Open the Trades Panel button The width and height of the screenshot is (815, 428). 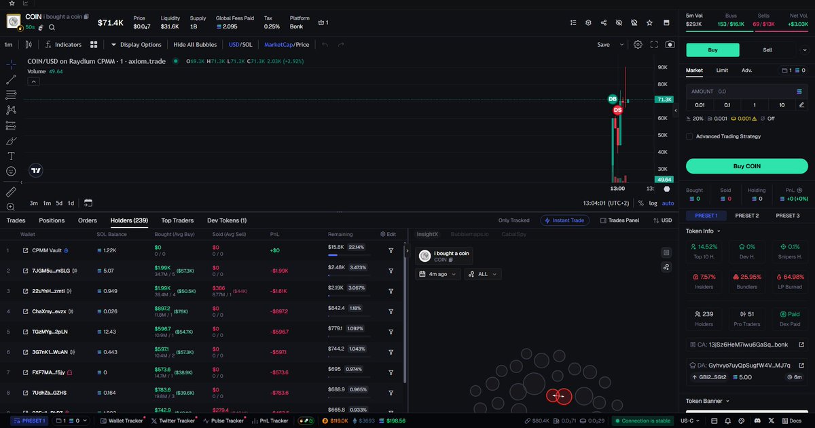pyautogui.click(x=619, y=220)
